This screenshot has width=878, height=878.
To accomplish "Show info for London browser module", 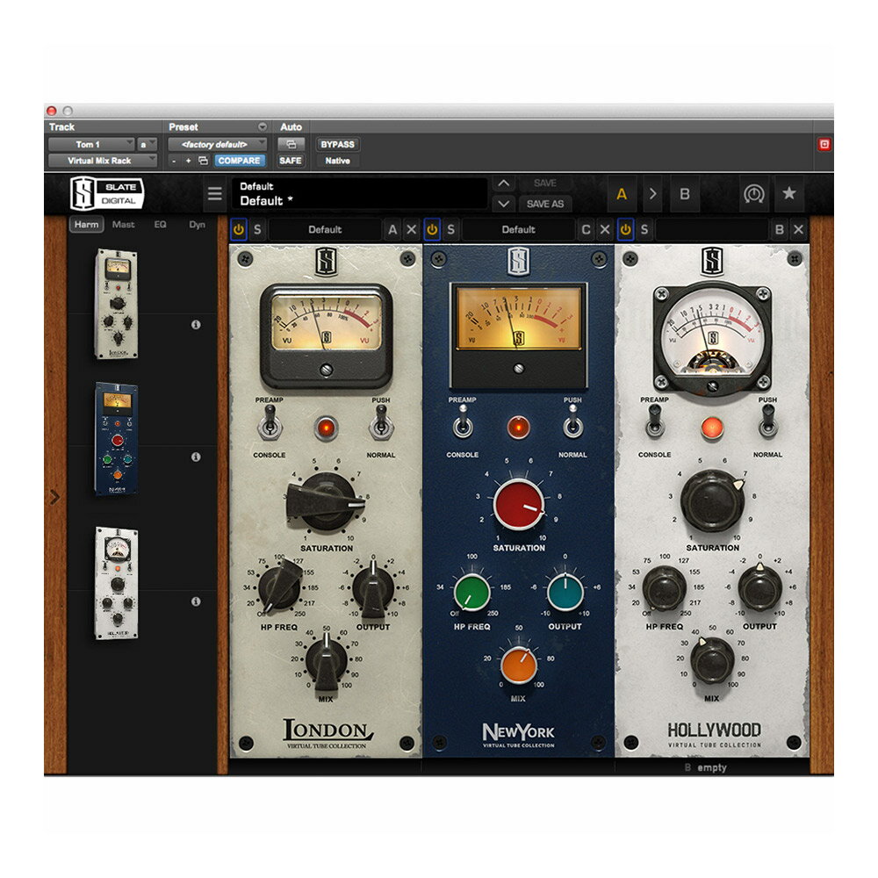I will click(x=196, y=324).
